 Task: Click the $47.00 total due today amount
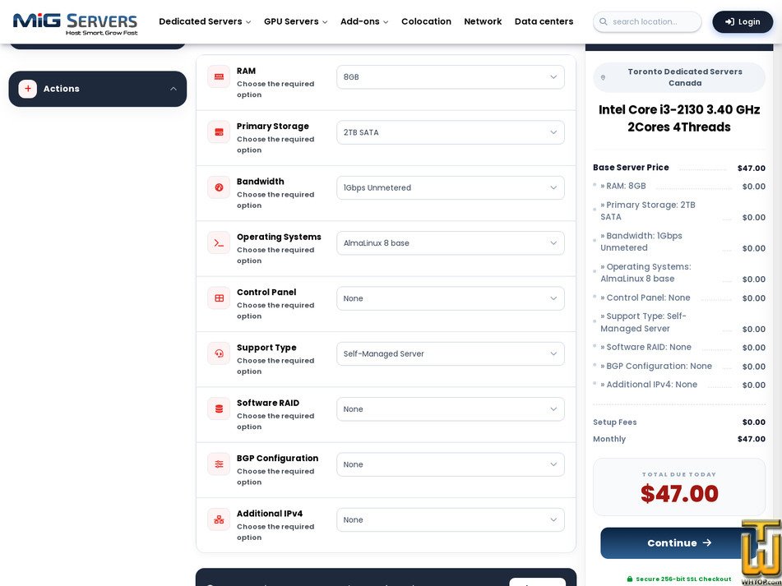(679, 493)
